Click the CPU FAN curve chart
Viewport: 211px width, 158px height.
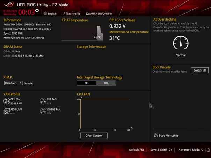(x=104, y=114)
